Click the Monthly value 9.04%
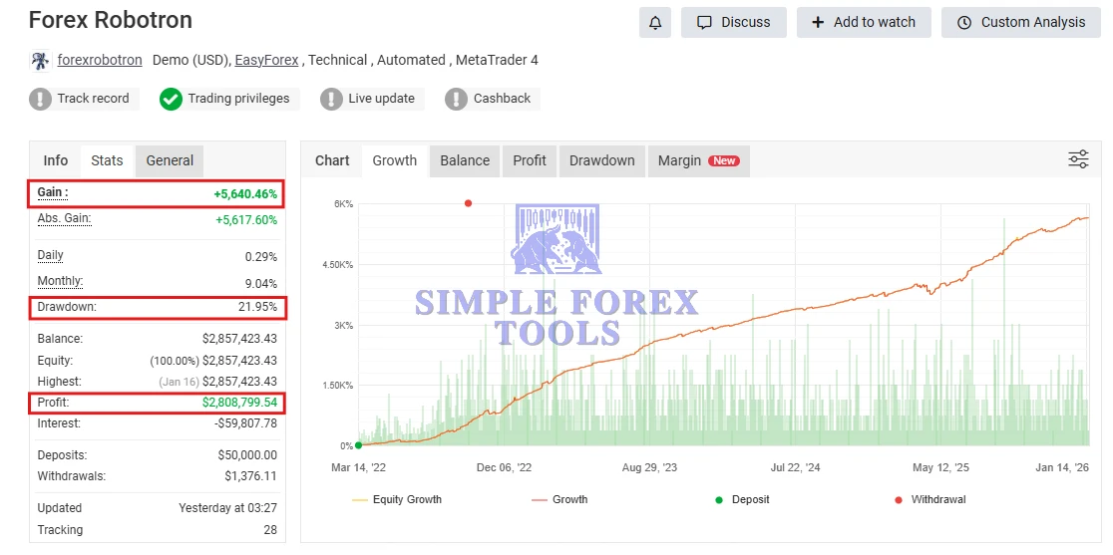This screenshot has height=555, width=1113. point(261,284)
